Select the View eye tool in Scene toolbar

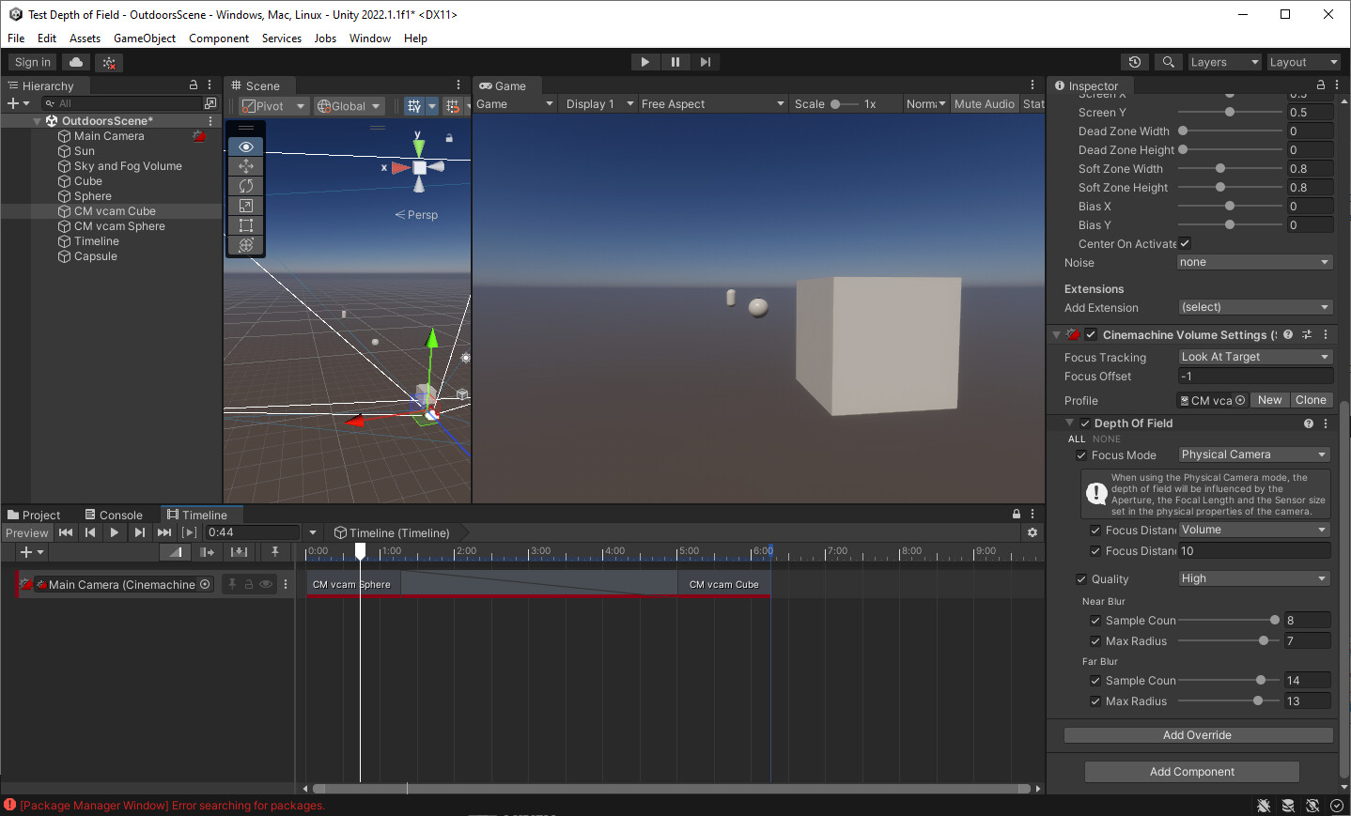click(x=245, y=146)
